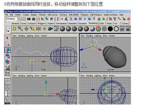Click the white ring shader icon

(x=116, y=29)
